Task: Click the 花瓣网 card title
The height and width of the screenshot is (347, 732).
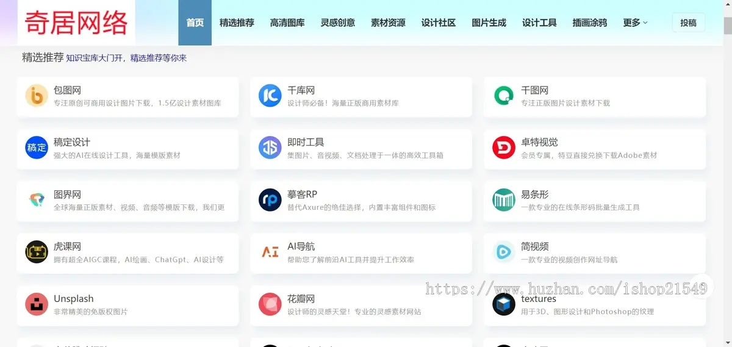Action: coord(301,299)
